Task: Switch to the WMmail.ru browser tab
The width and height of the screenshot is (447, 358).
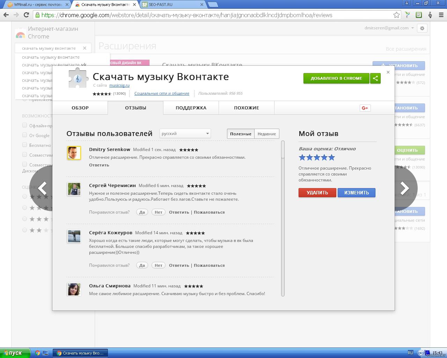Action: pos(38,5)
